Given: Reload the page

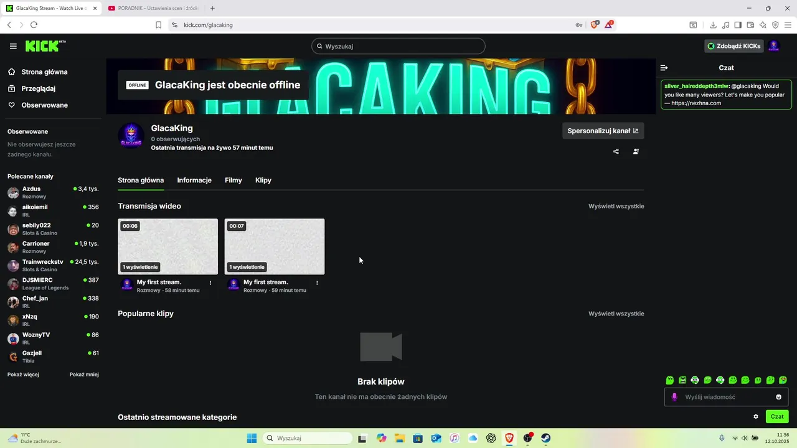Looking at the screenshot, I should tap(34, 25).
